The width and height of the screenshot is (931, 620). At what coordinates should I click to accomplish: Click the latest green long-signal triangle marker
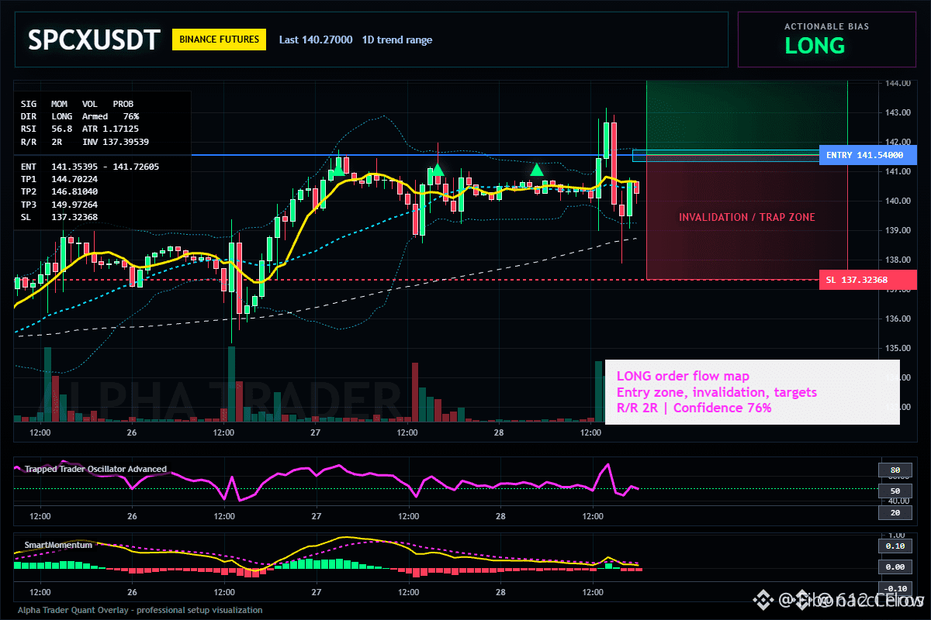click(x=536, y=169)
